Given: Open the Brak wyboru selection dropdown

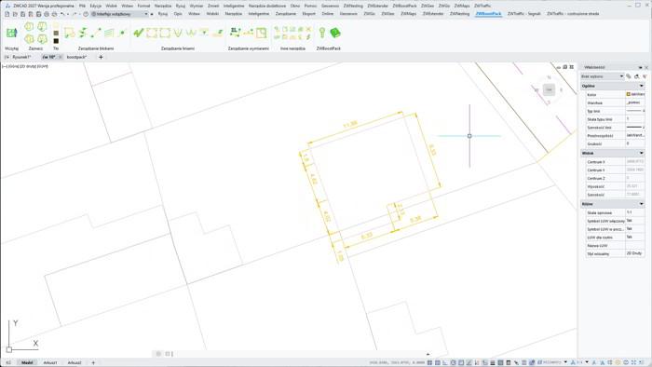Looking at the screenshot, I should 602,76.
